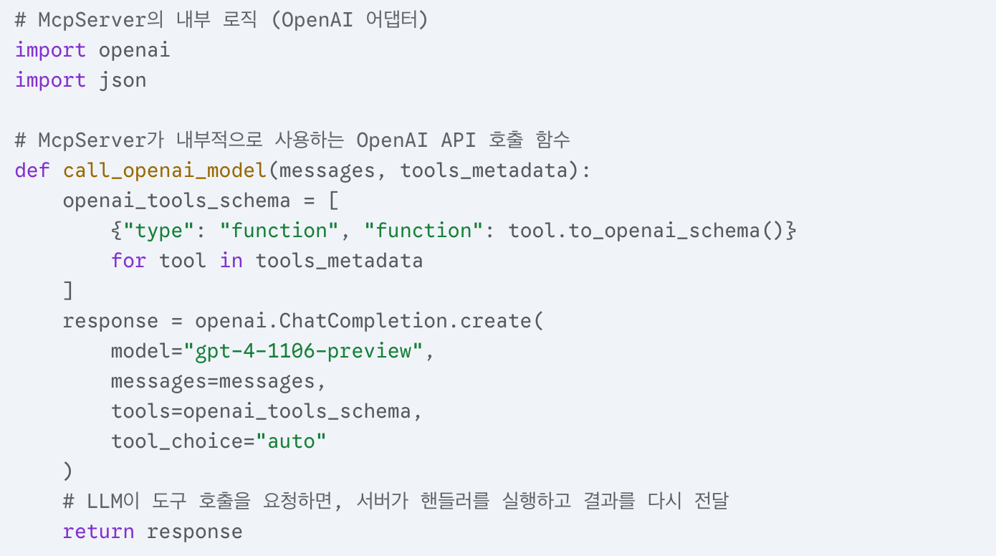The height and width of the screenshot is (556, 996).
Task: Click the for keyword in the list comprehension
Action: (128, 261)
